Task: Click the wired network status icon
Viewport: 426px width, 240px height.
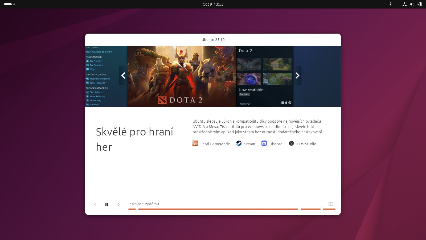Action: point(404,4)
